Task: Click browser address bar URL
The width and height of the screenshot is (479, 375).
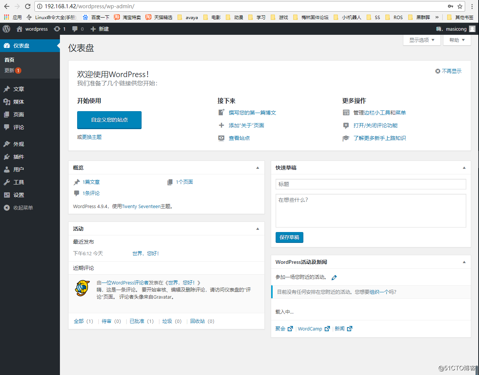Action: click(x=90, y=6)
